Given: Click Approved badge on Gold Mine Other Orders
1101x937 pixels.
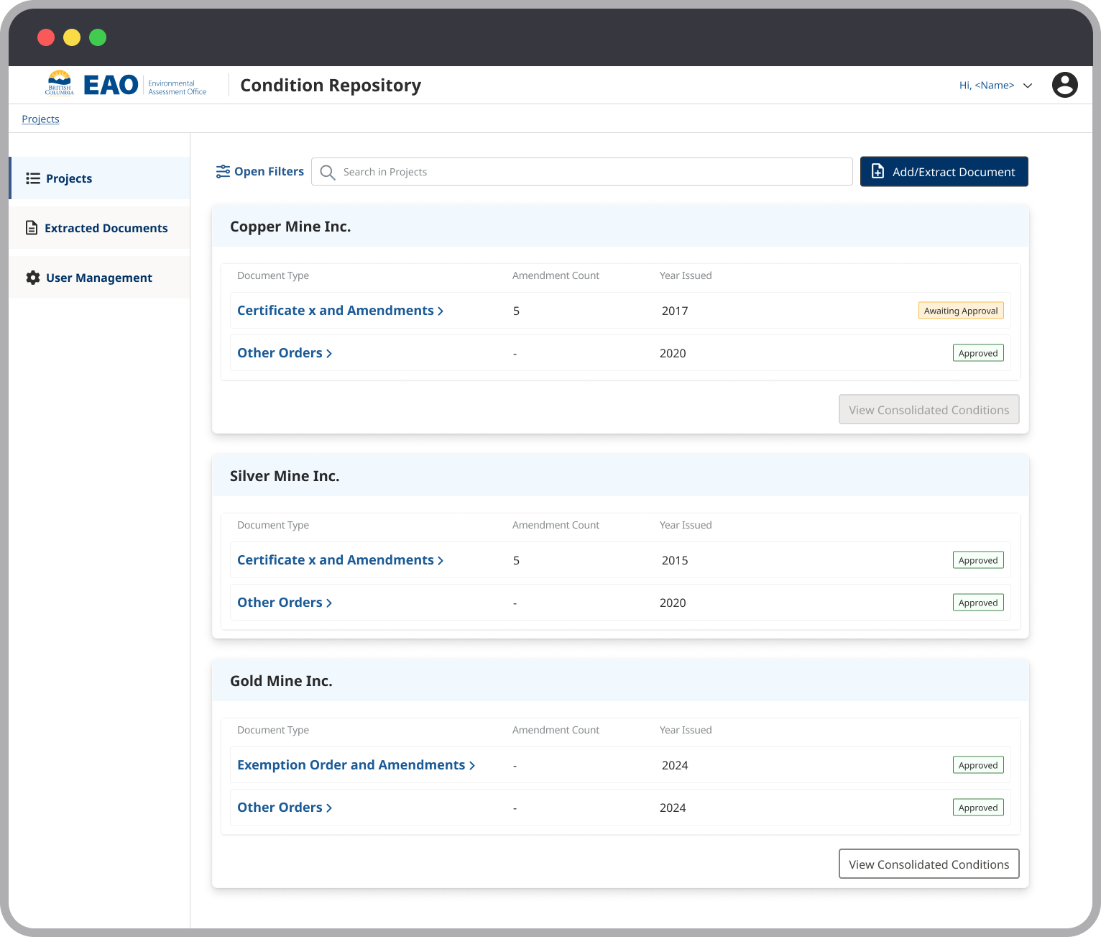Looking at the screenshot, I should click(x=978, y=808).
